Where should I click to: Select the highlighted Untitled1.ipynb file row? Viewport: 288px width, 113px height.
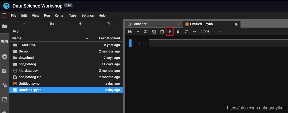click(x=66, y=90)
